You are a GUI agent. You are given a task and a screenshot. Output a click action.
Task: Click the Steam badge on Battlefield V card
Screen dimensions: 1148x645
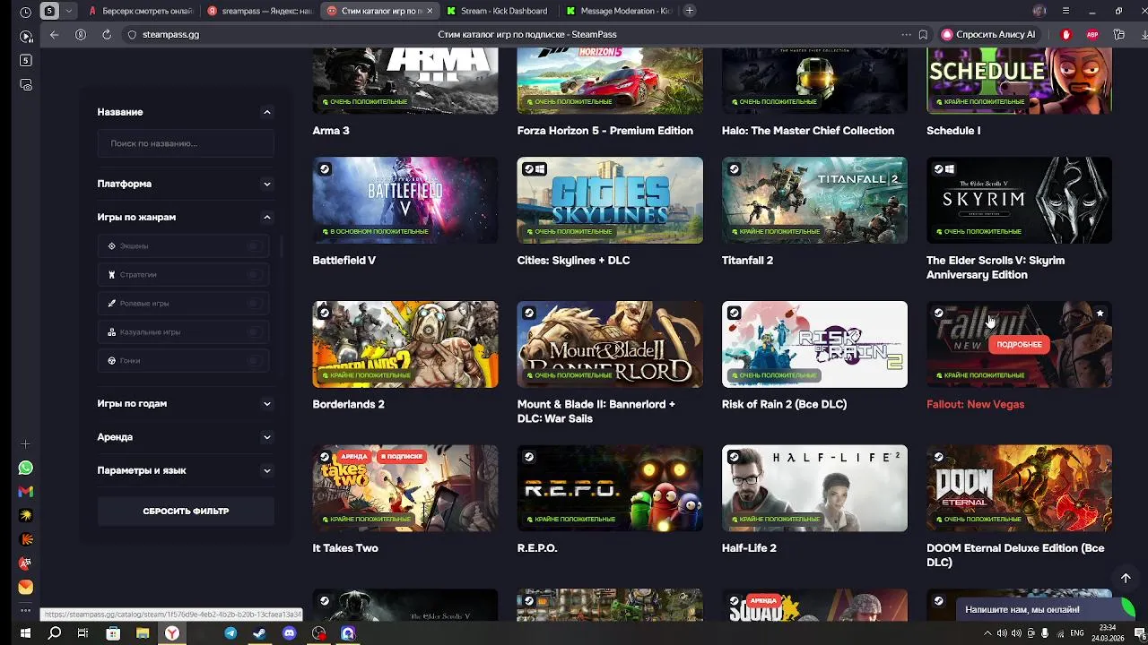click(x=325, y=168)
